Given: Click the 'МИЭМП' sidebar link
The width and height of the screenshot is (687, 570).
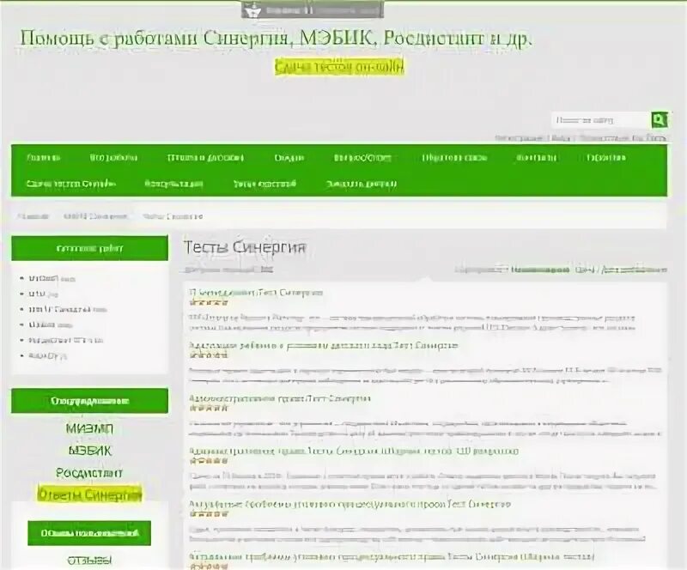Looking at the screenshot, I should [x=89, y=428].
